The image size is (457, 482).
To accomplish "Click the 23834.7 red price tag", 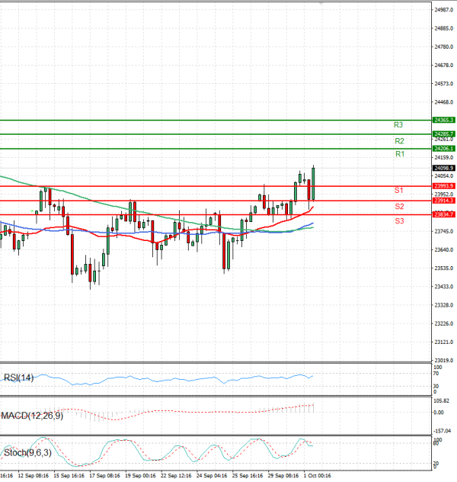I will [x=443, y=215].
